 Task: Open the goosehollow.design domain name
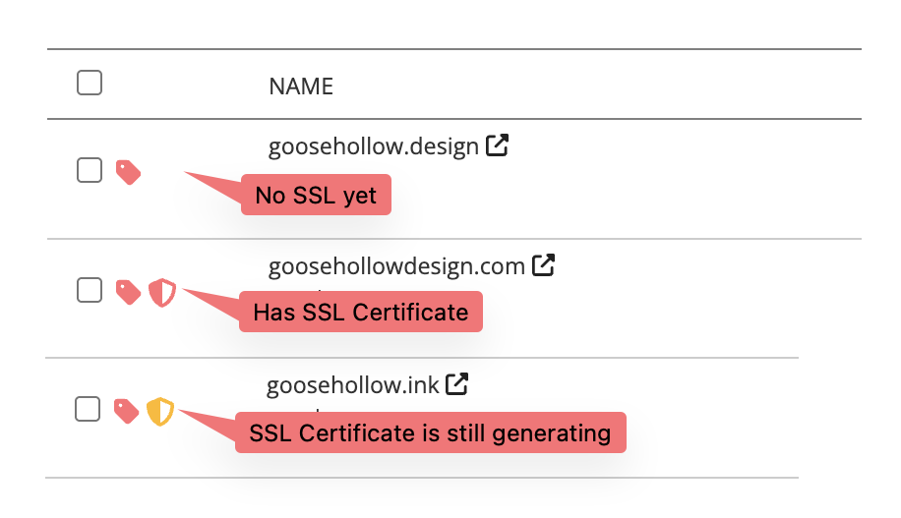tap(373, 147)
